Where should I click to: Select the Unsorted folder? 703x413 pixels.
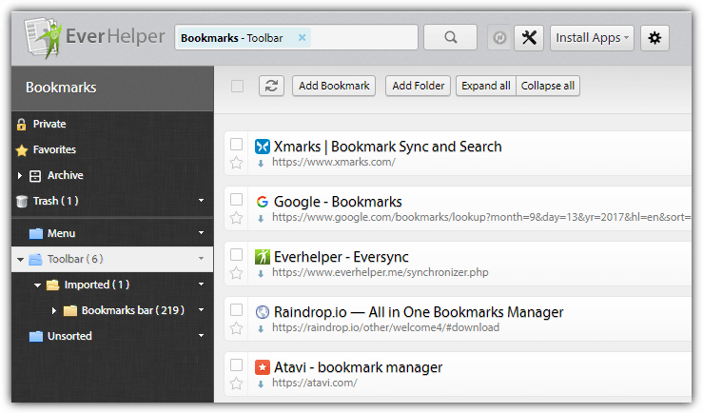pos(68,336)
